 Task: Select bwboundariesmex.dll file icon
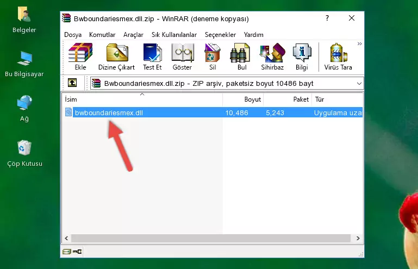tap(68, 112)
